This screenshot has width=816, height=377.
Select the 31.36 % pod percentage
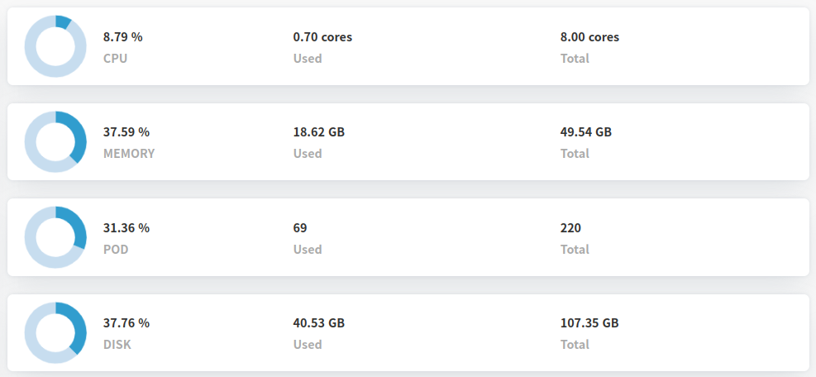pyautogui.click(x=126, y=228)
